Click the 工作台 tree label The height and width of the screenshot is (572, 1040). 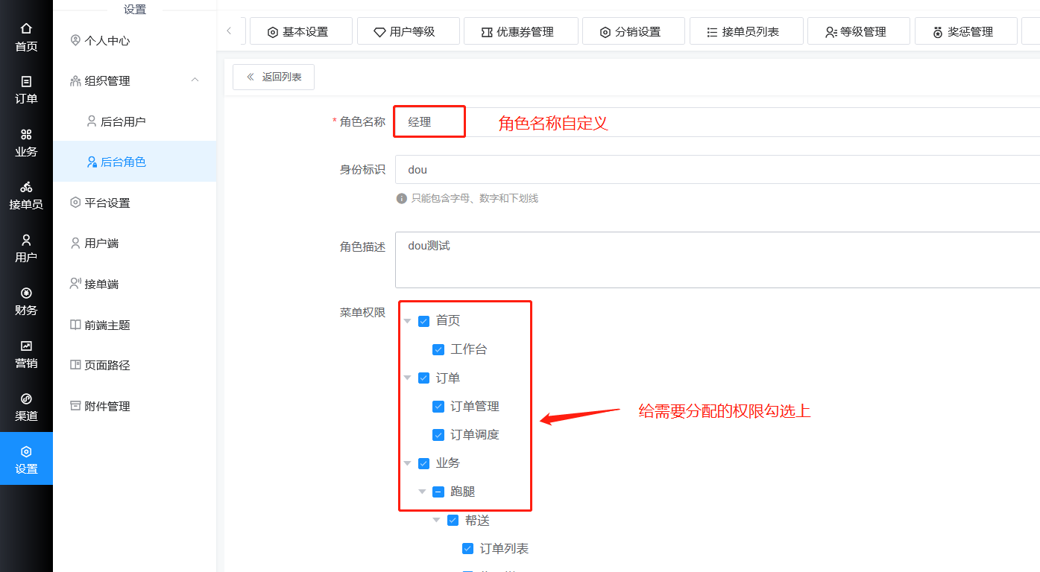(469, 349)
